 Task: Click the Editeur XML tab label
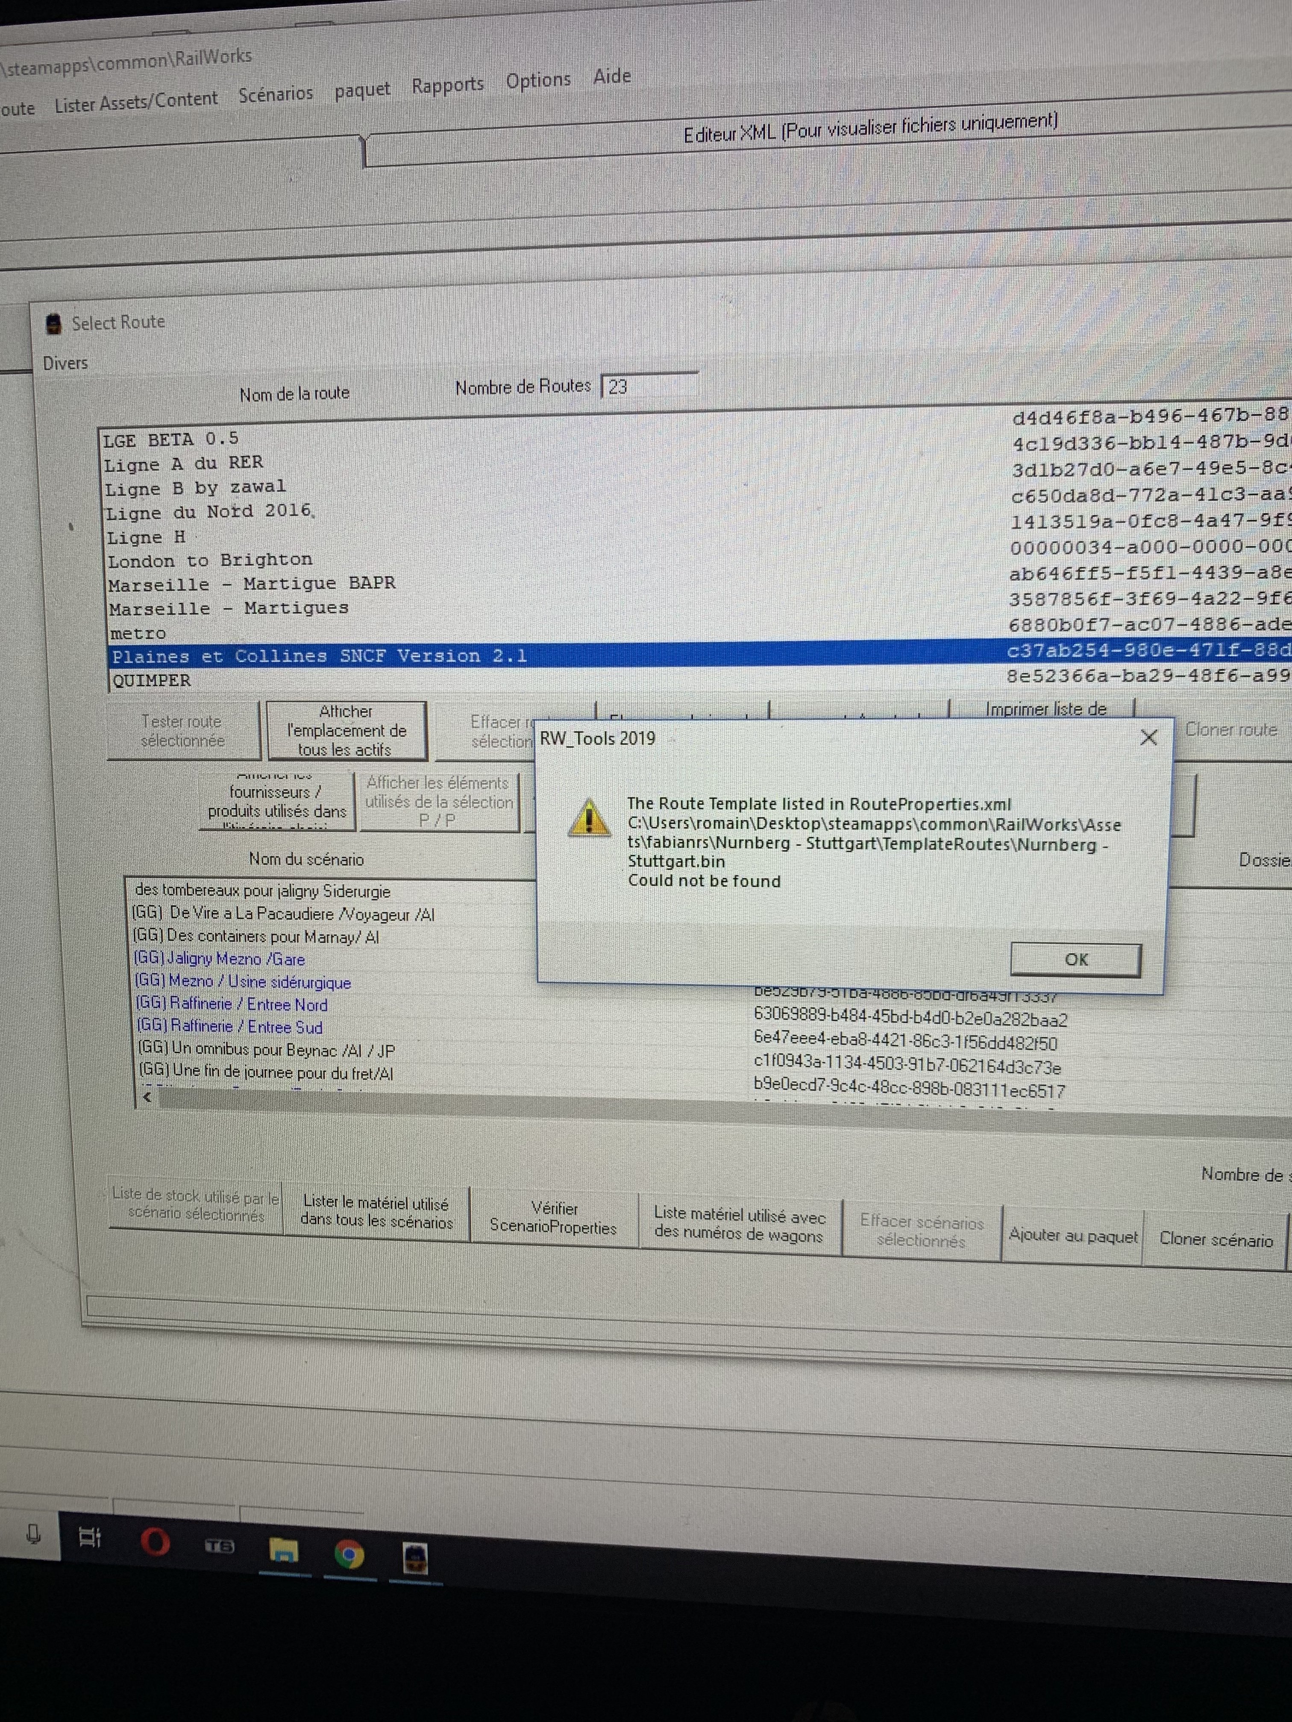pos(871,128)
